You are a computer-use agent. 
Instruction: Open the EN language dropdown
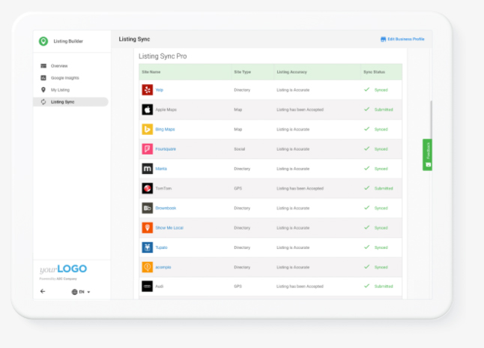[x=84, y=292]
